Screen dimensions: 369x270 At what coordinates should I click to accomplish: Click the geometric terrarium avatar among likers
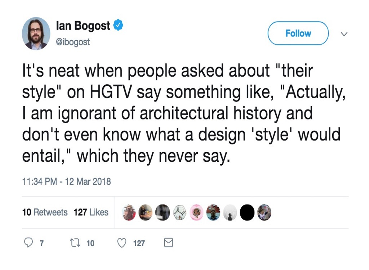pos(179,212)
